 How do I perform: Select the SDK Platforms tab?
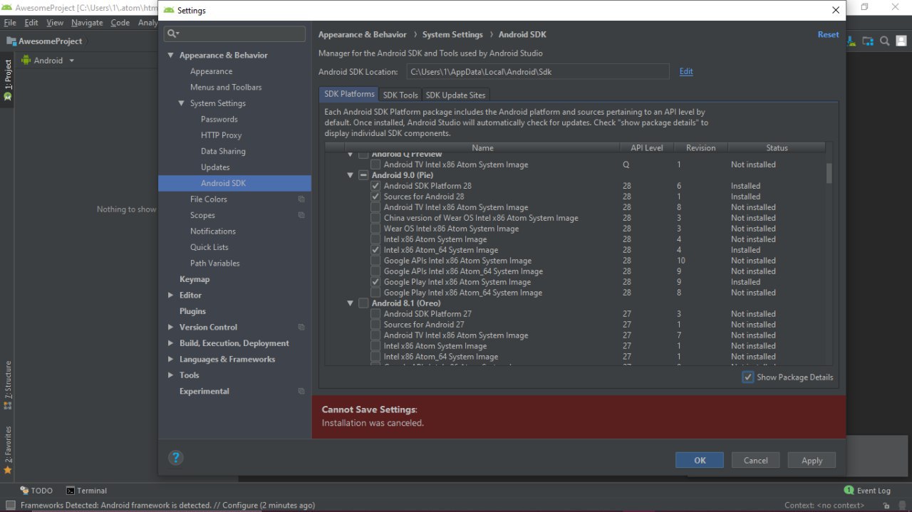(x=349, y=94)
